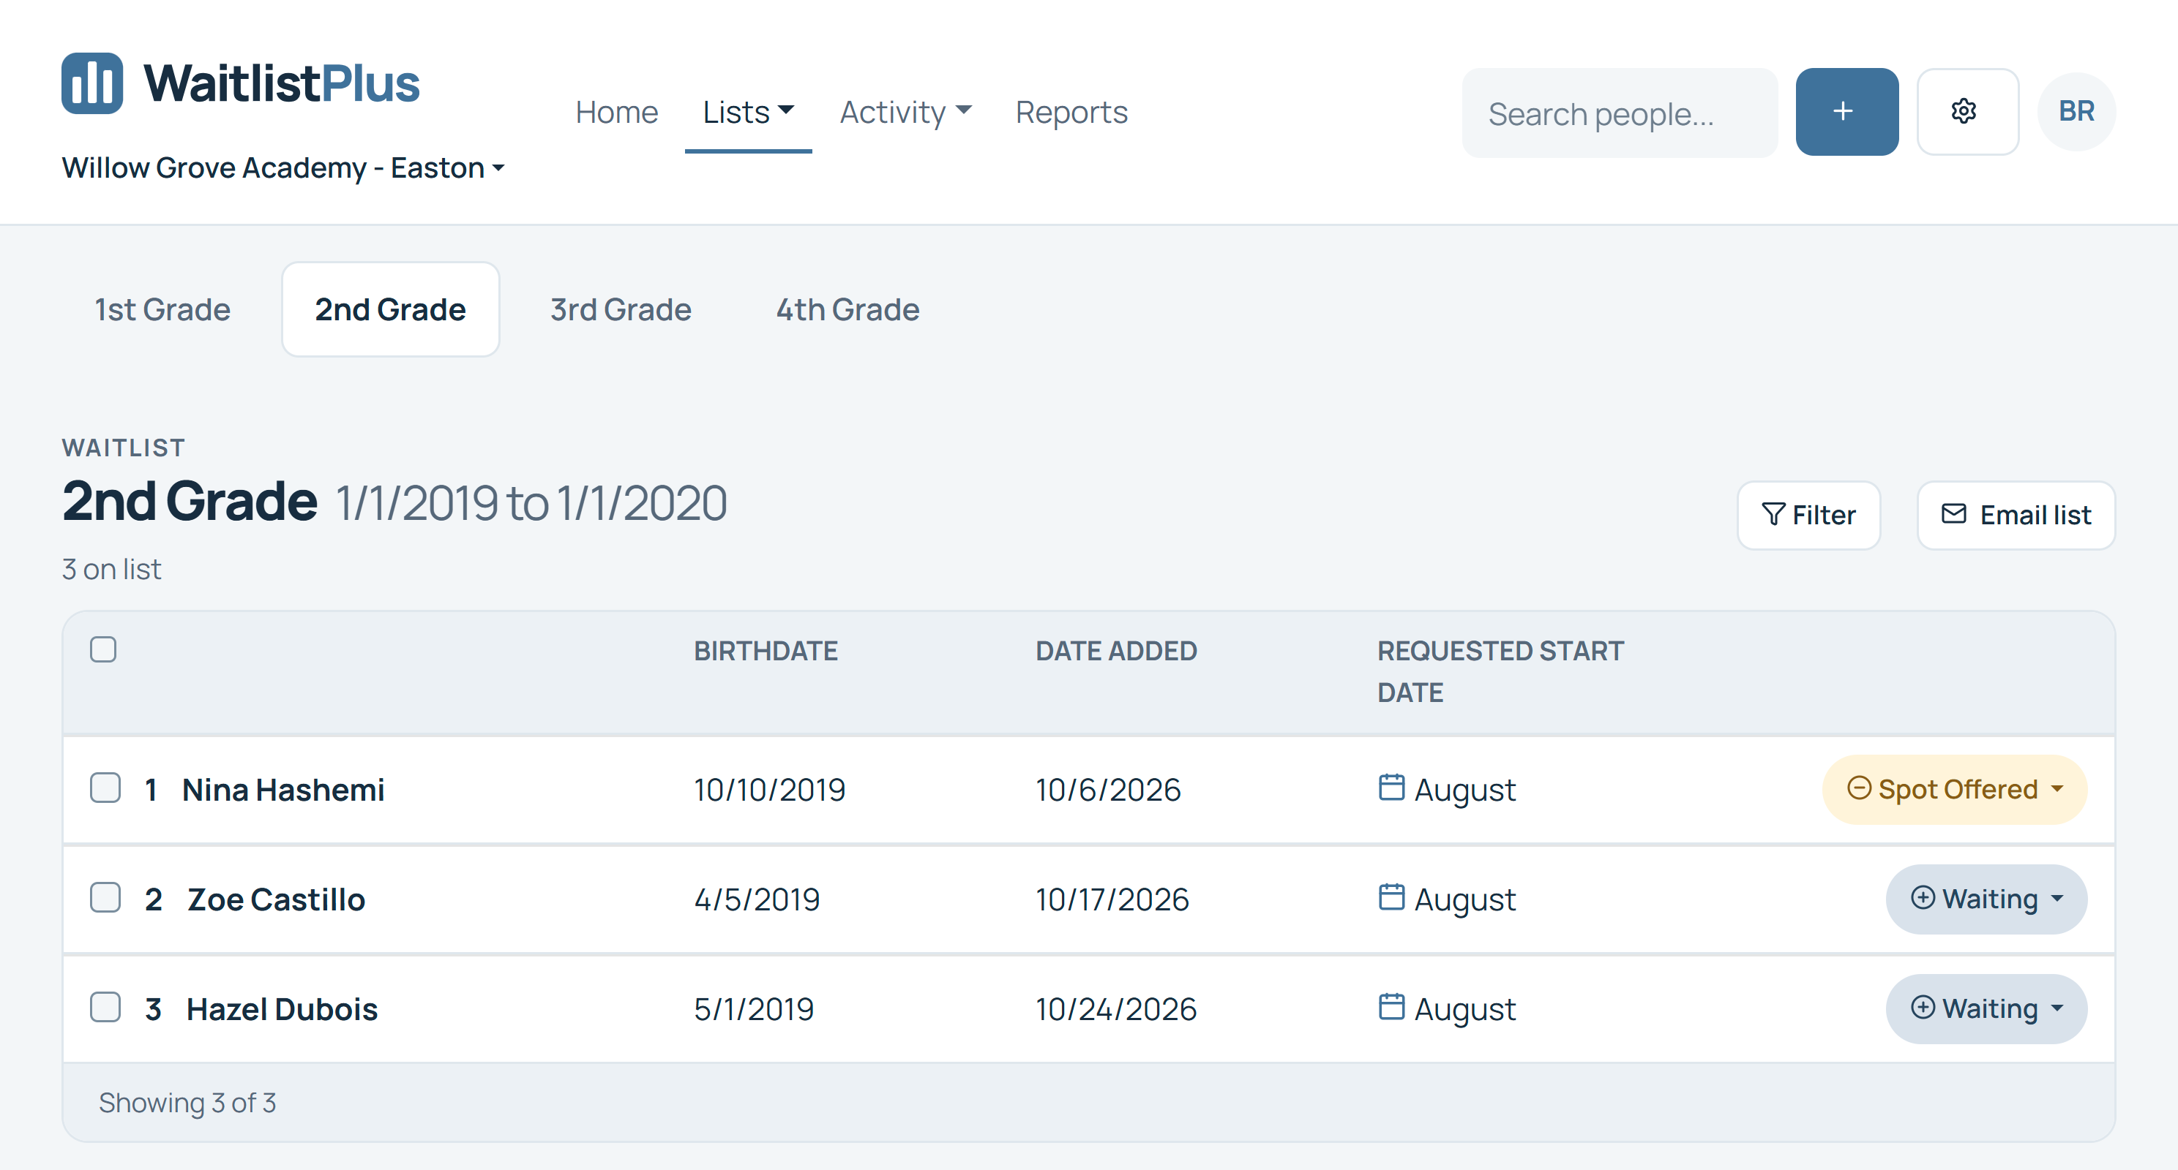This screenshot has width=2178, height=1170.
Task: Open Nina Hashemi's Spot Offered status dropdown
Action: pos(1954,789)
